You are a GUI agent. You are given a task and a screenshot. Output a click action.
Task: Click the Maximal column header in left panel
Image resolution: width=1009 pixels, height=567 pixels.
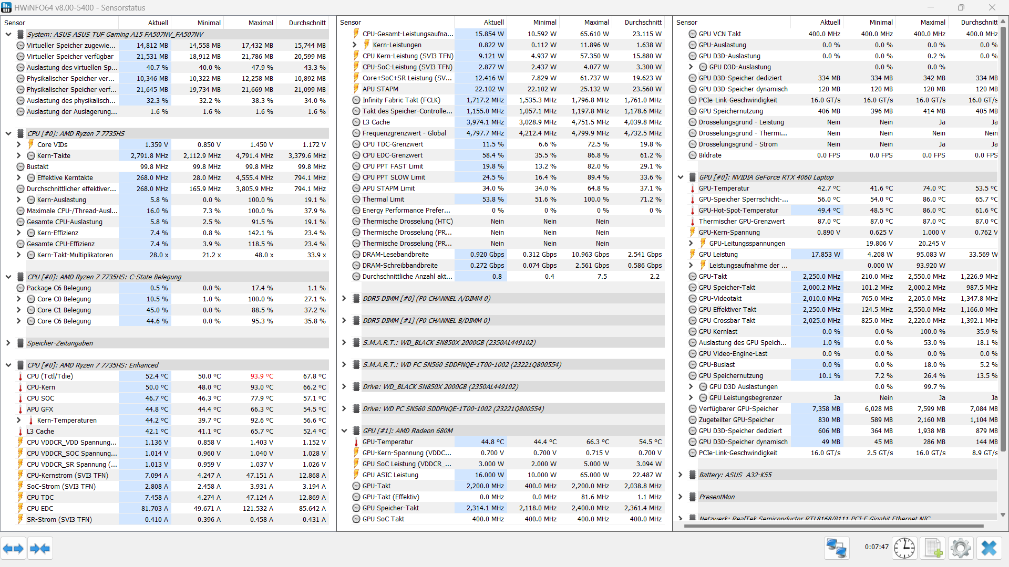261,23
